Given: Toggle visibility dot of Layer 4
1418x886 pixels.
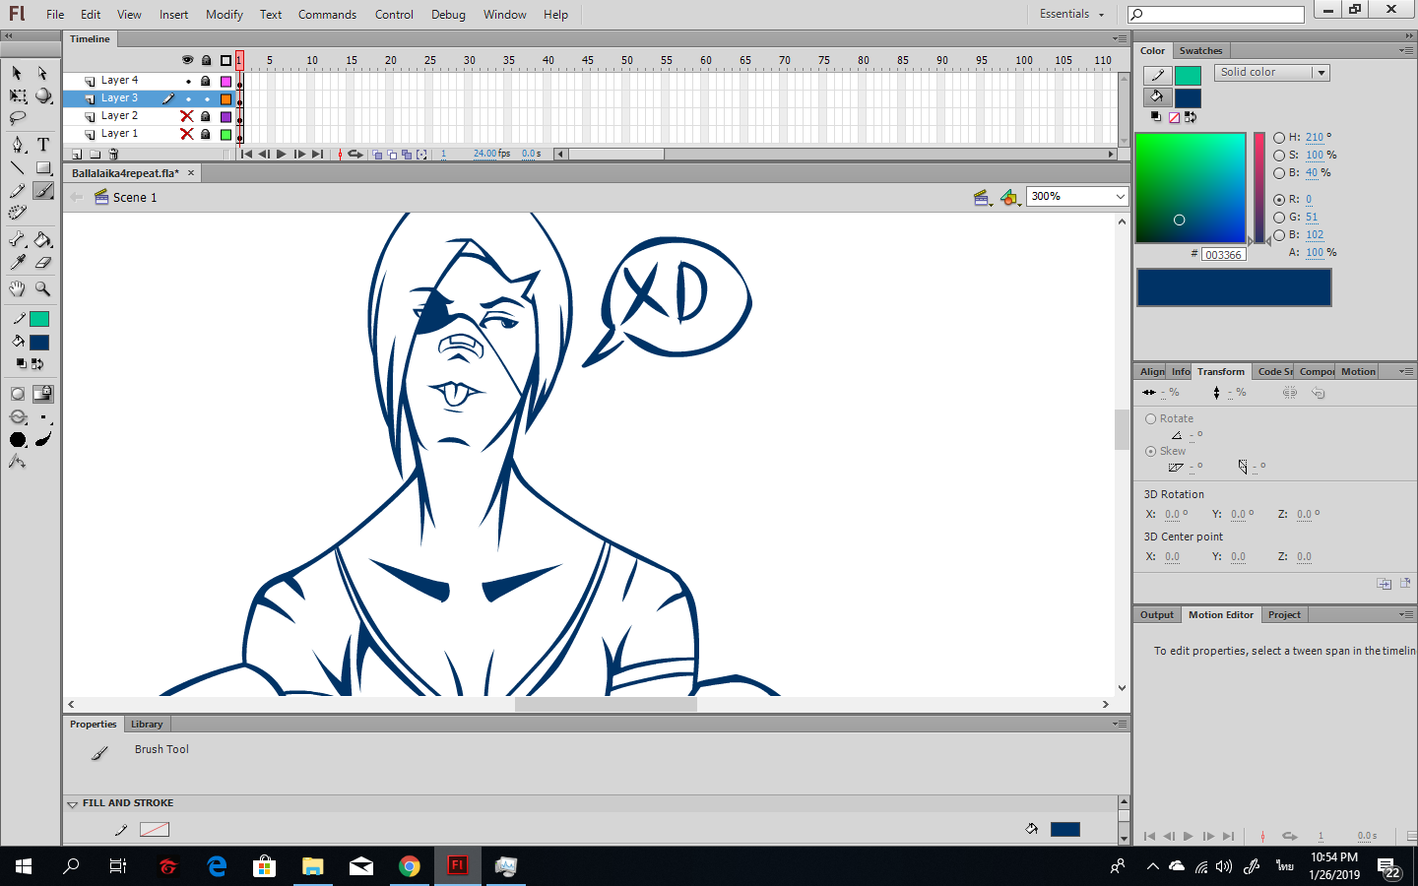Looking at the screenshot, I should pyautogui.click(x=188, y=81).
